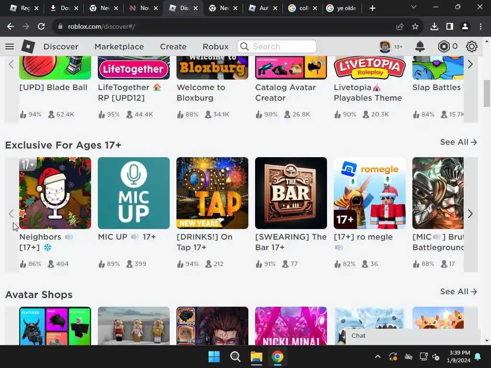The height and width of the screenshot is (368, 491).
Task: Open File Explorer from the taskbar
Action: click(x=256, y=356)
